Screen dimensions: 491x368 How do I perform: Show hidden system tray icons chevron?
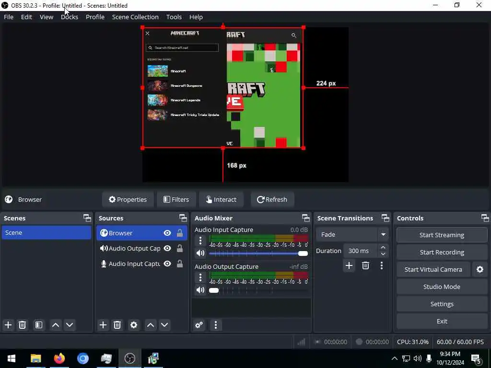395,358
